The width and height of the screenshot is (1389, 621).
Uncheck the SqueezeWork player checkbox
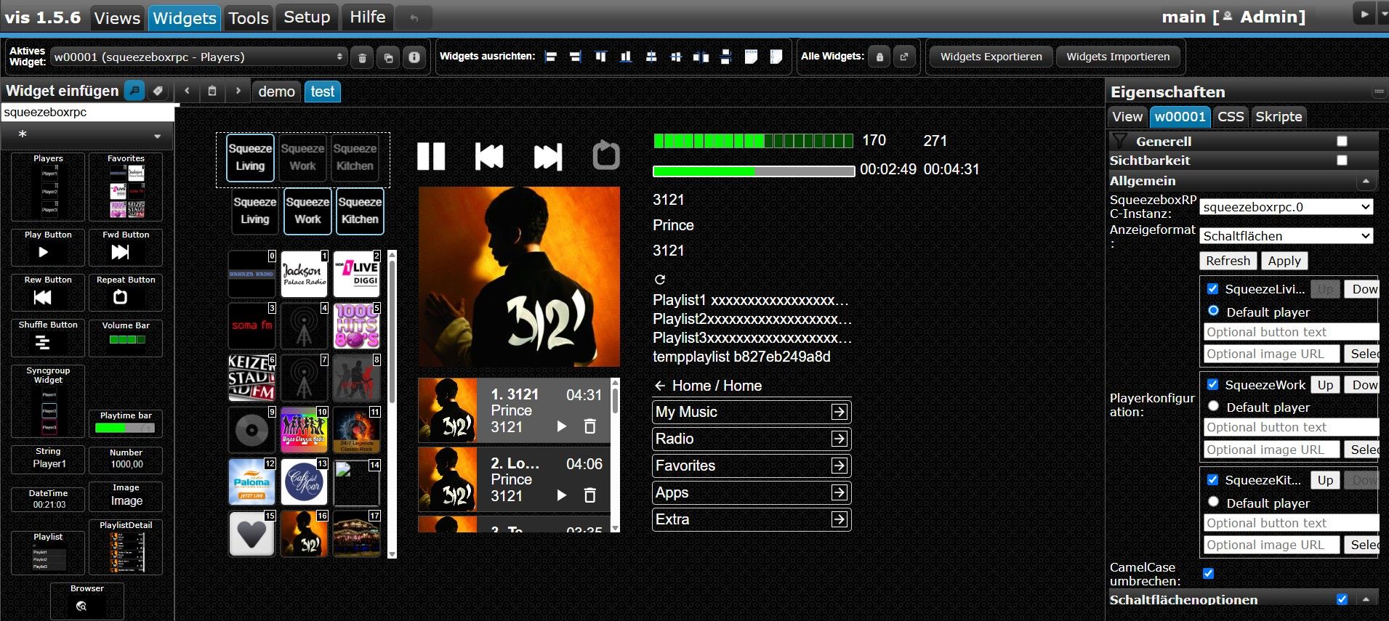[x=1212, y=384]
